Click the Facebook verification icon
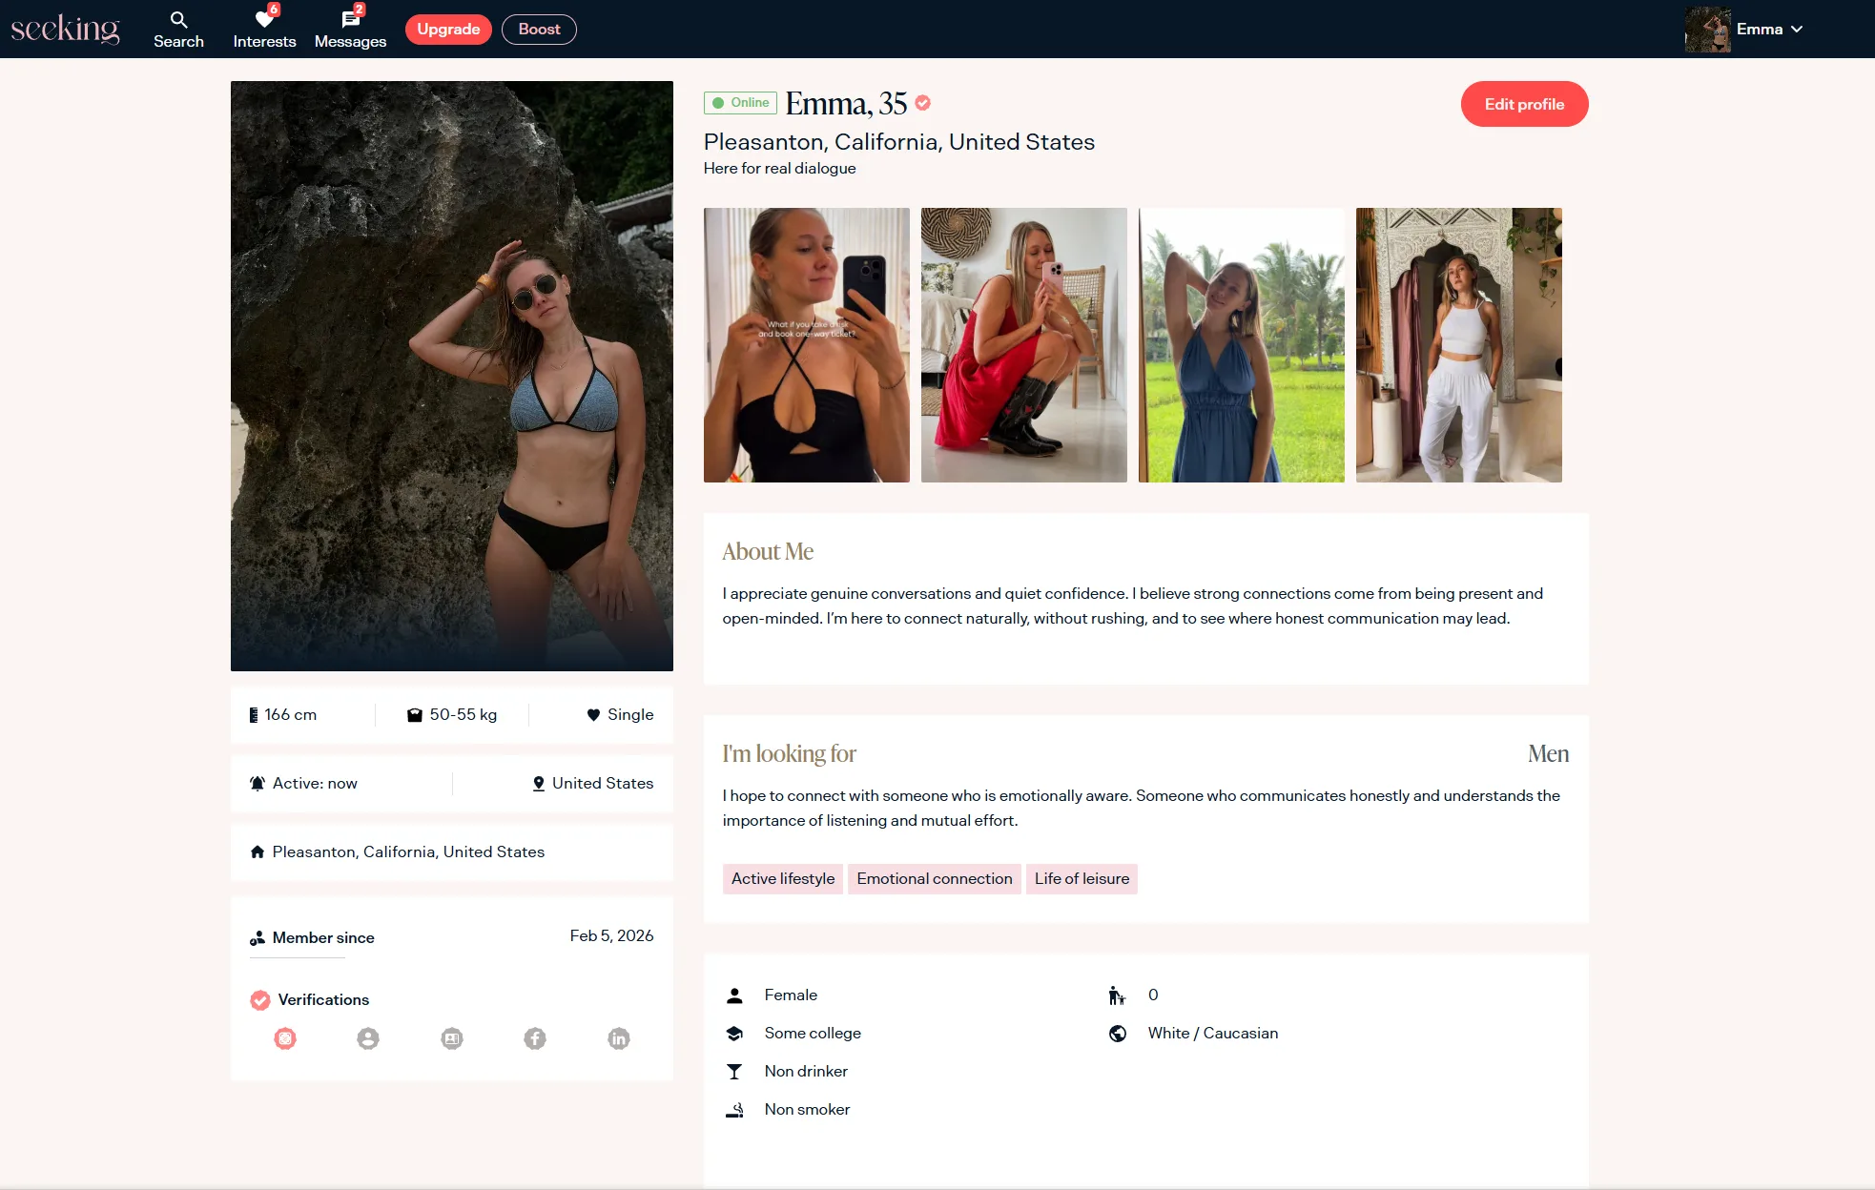This screenshot has width=1875, height=1190. coord(535,1038)
